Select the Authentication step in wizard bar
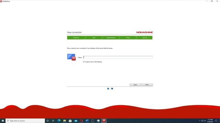 coord(111,38)
